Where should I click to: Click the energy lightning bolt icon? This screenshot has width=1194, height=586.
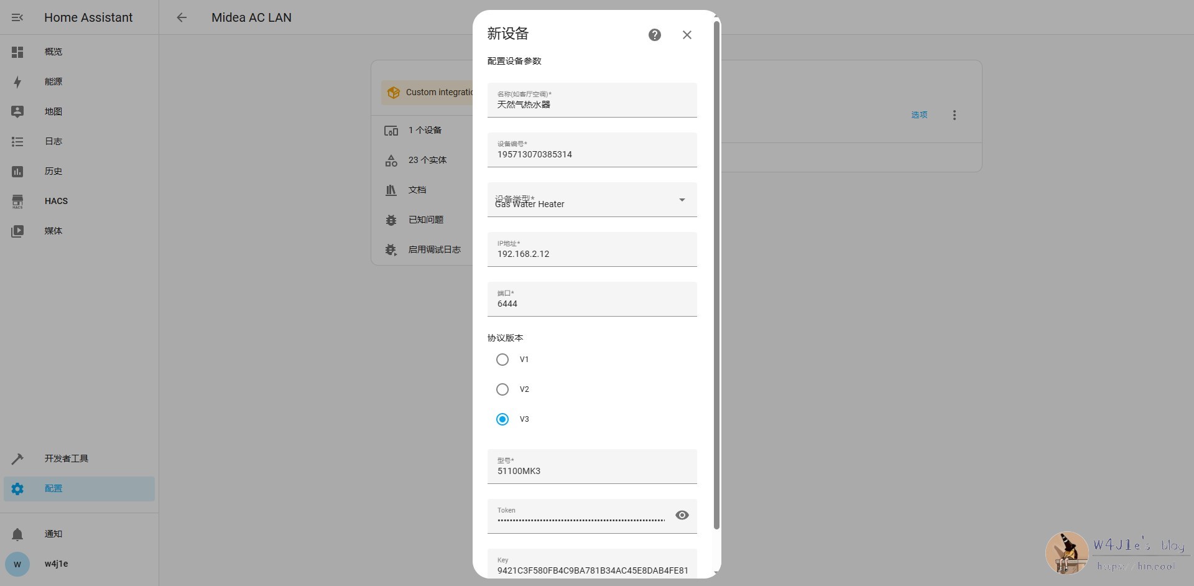pos(17,81)
